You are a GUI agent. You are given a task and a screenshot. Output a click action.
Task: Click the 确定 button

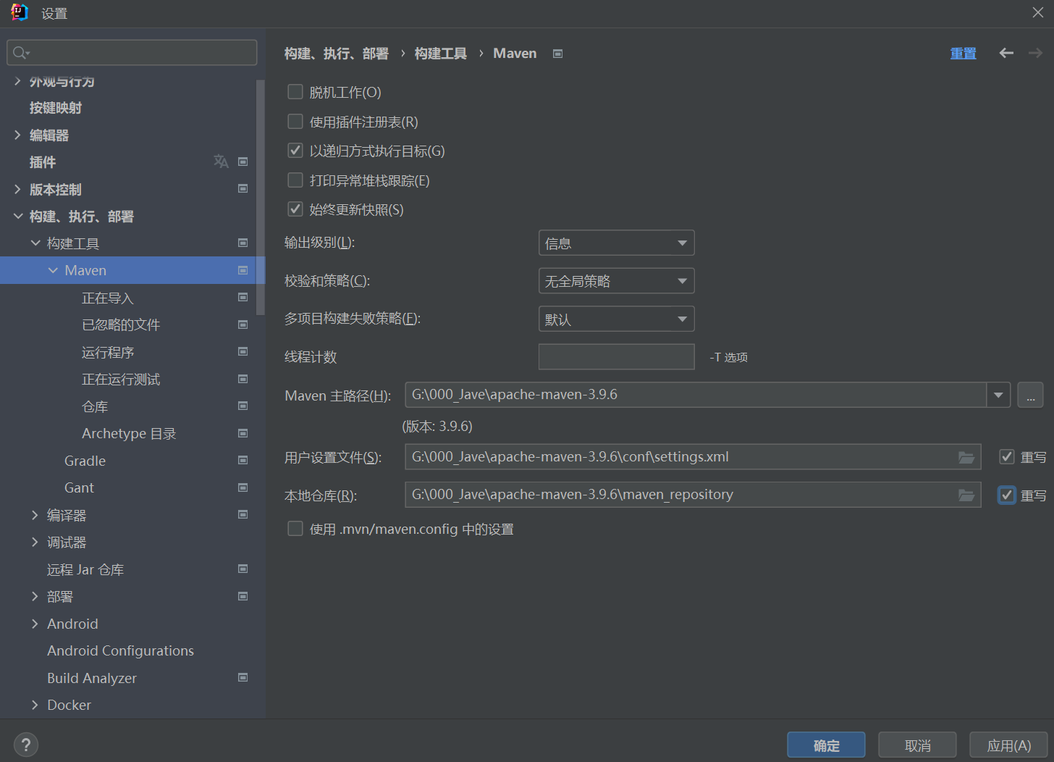(826, 745)
